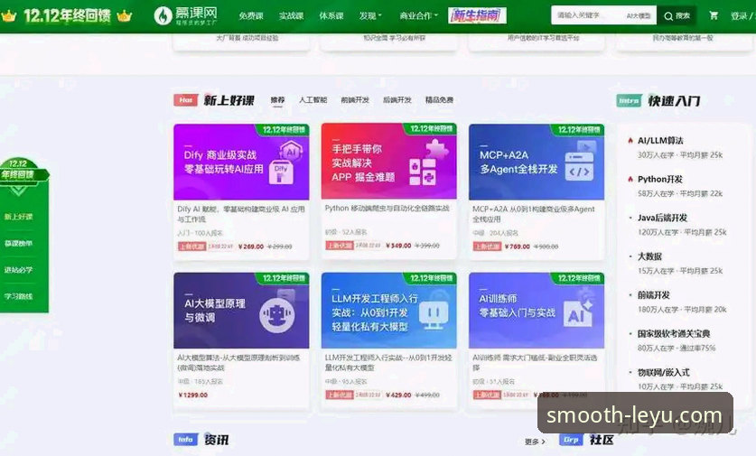
Task: Click the monitor icon in LLM card
Action: click(434, 315)
